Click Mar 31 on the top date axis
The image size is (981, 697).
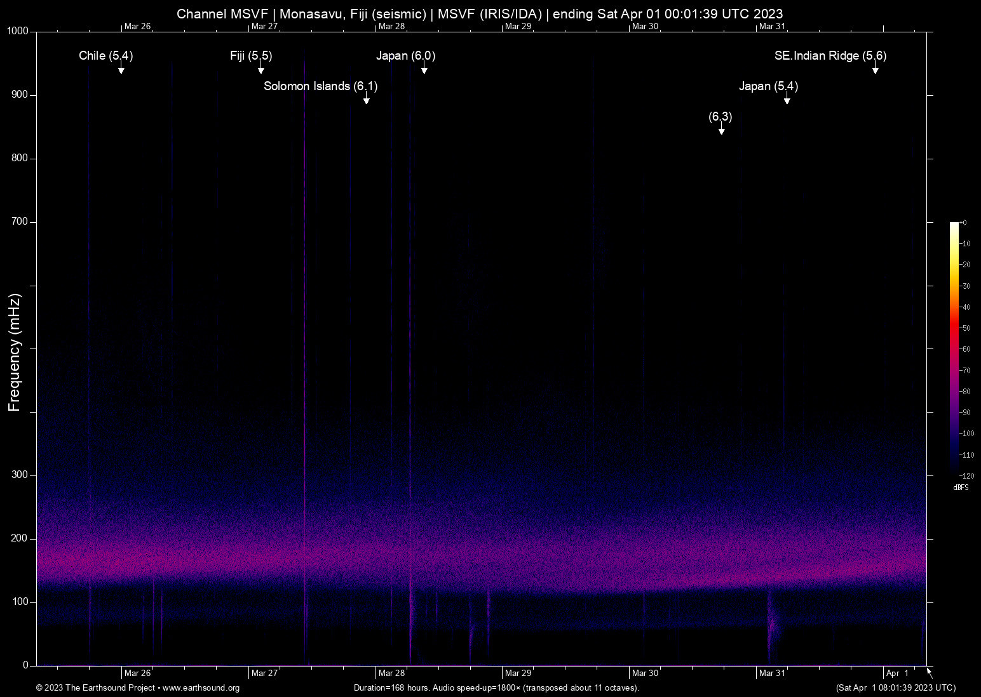(x=772, y=26)
